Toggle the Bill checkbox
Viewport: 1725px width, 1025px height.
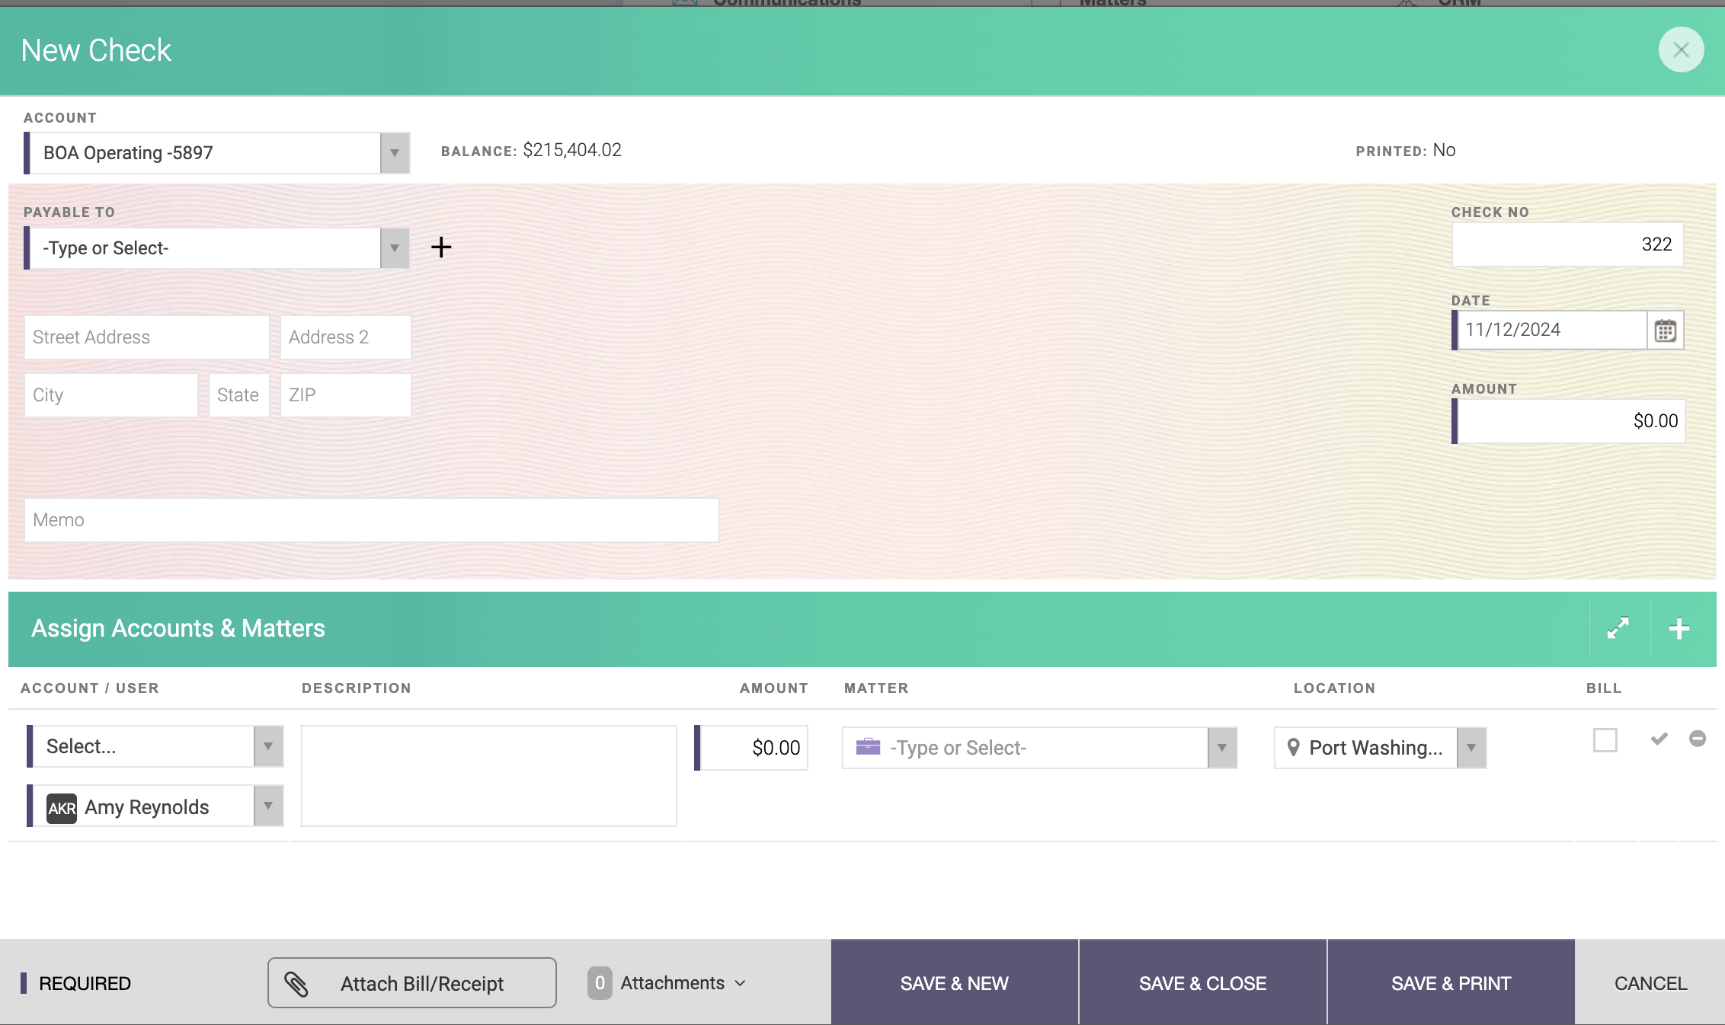tap(1605, 740)
